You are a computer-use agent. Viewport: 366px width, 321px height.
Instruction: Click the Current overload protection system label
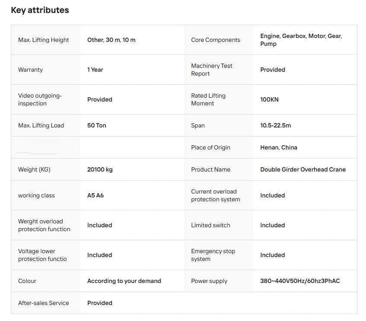coord(215,195)
